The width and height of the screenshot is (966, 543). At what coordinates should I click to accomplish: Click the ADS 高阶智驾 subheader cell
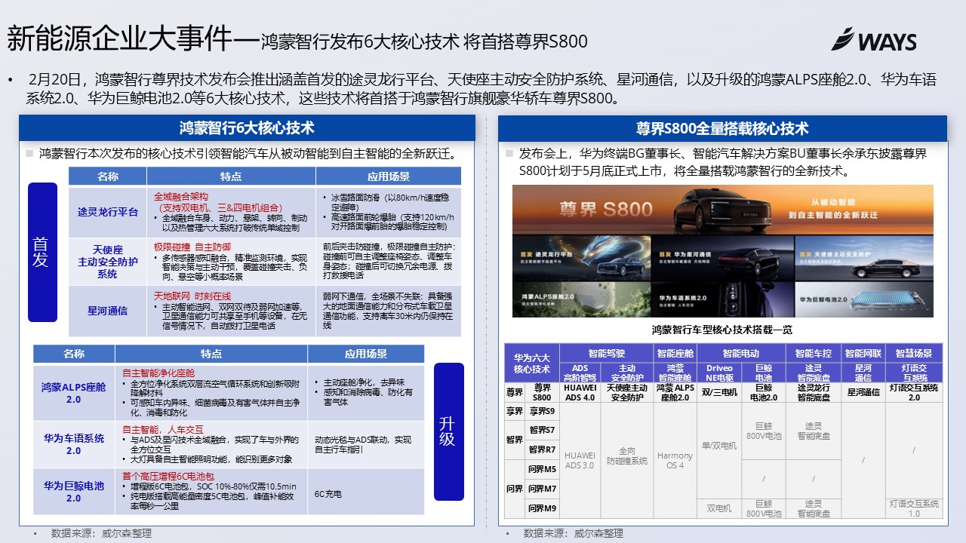(580, 373)
